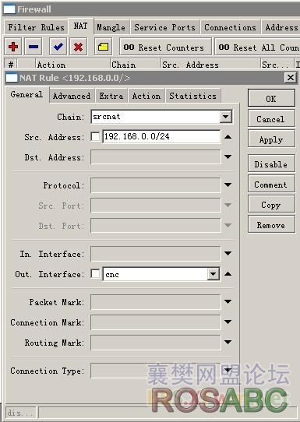The height and width of the screenshot is (422, 300).
Task: Click the Cancel button
Action: tap(271, 118)
